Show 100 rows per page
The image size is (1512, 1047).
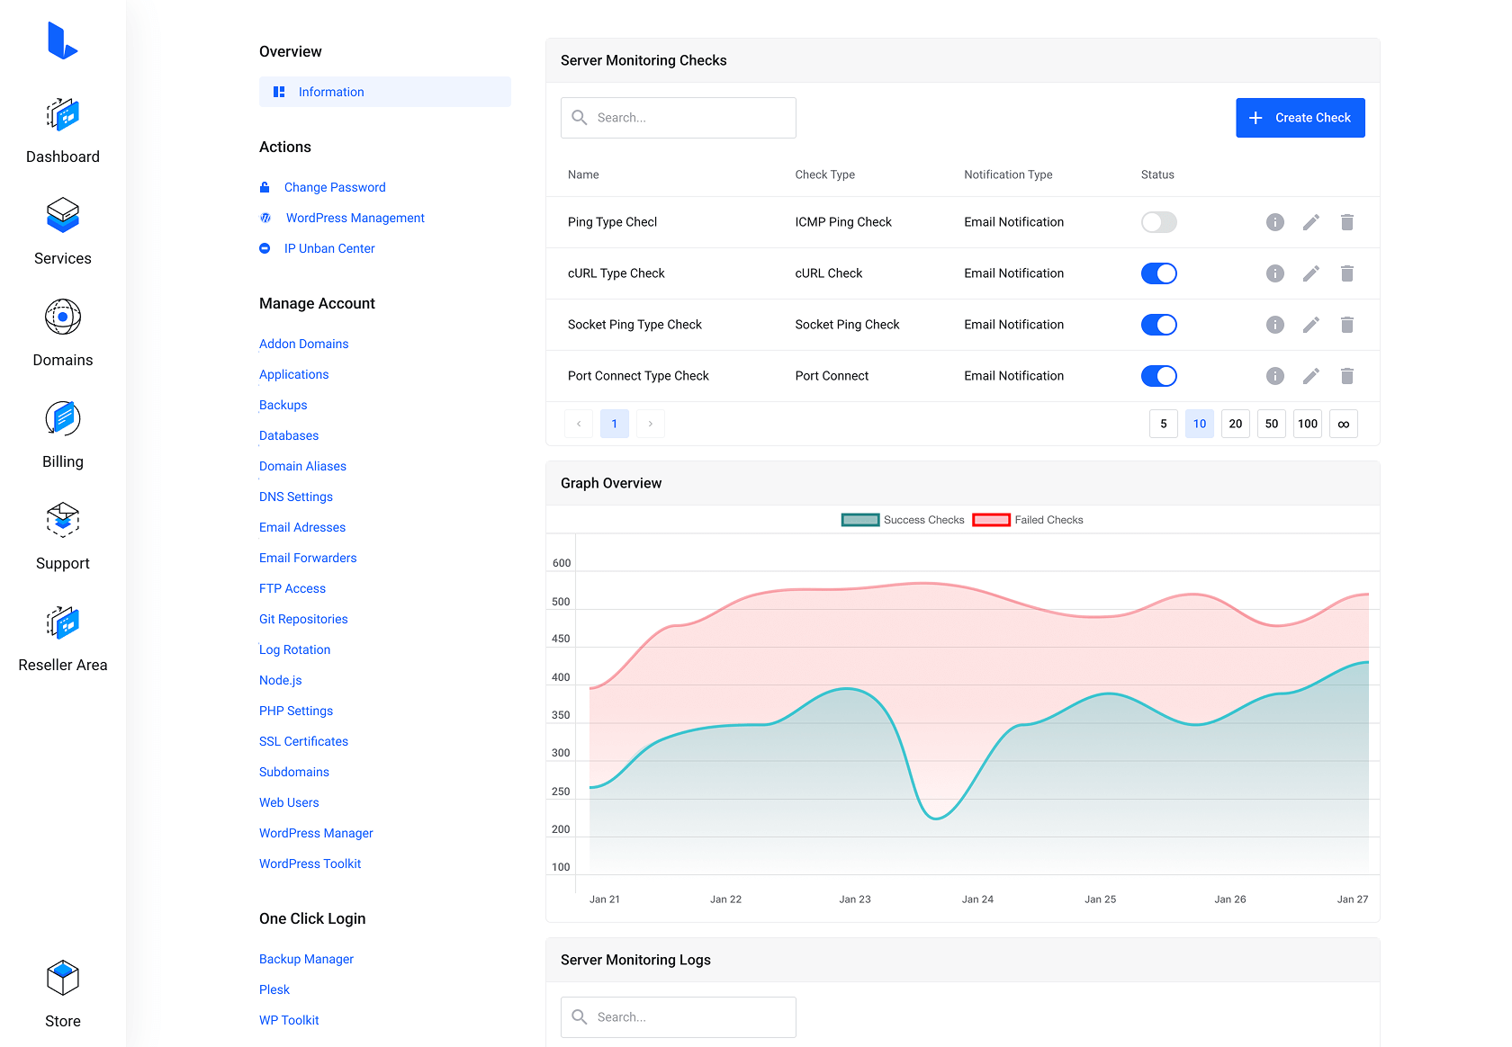pos(1308,424)
